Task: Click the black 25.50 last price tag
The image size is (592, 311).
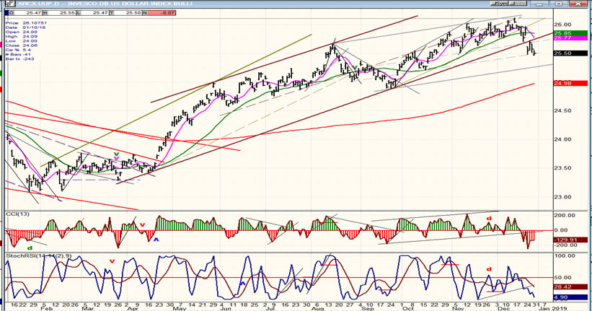Action: (570, 53)
